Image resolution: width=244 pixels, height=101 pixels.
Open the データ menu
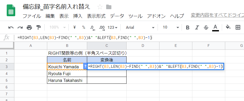117,16
